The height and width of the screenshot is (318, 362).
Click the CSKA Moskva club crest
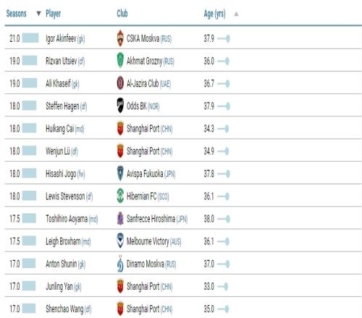tap(120, 38)
